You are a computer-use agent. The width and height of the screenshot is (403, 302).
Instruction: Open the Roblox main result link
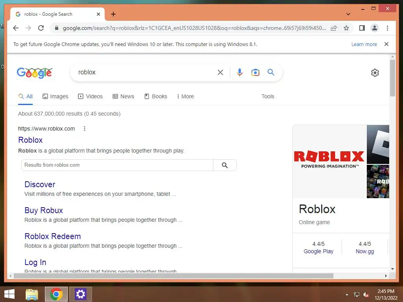point(30,140)
